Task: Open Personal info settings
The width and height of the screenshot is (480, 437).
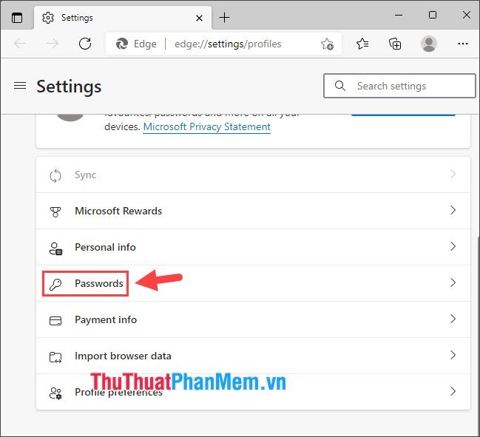Action: click(253, 247)
